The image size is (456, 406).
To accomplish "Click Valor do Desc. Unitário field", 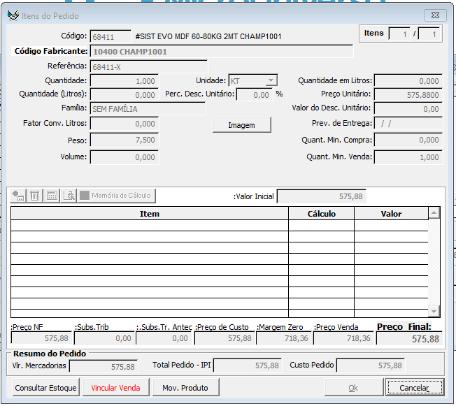I will (x=408, y=109).
